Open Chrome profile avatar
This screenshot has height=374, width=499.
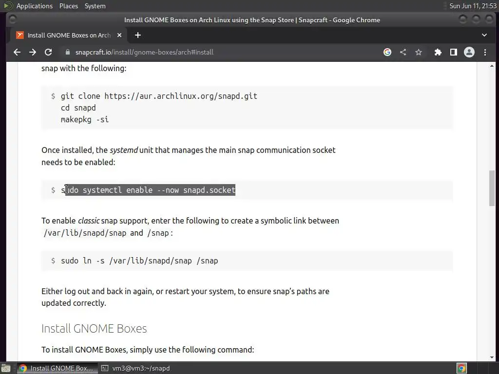(x=469, y=52)
